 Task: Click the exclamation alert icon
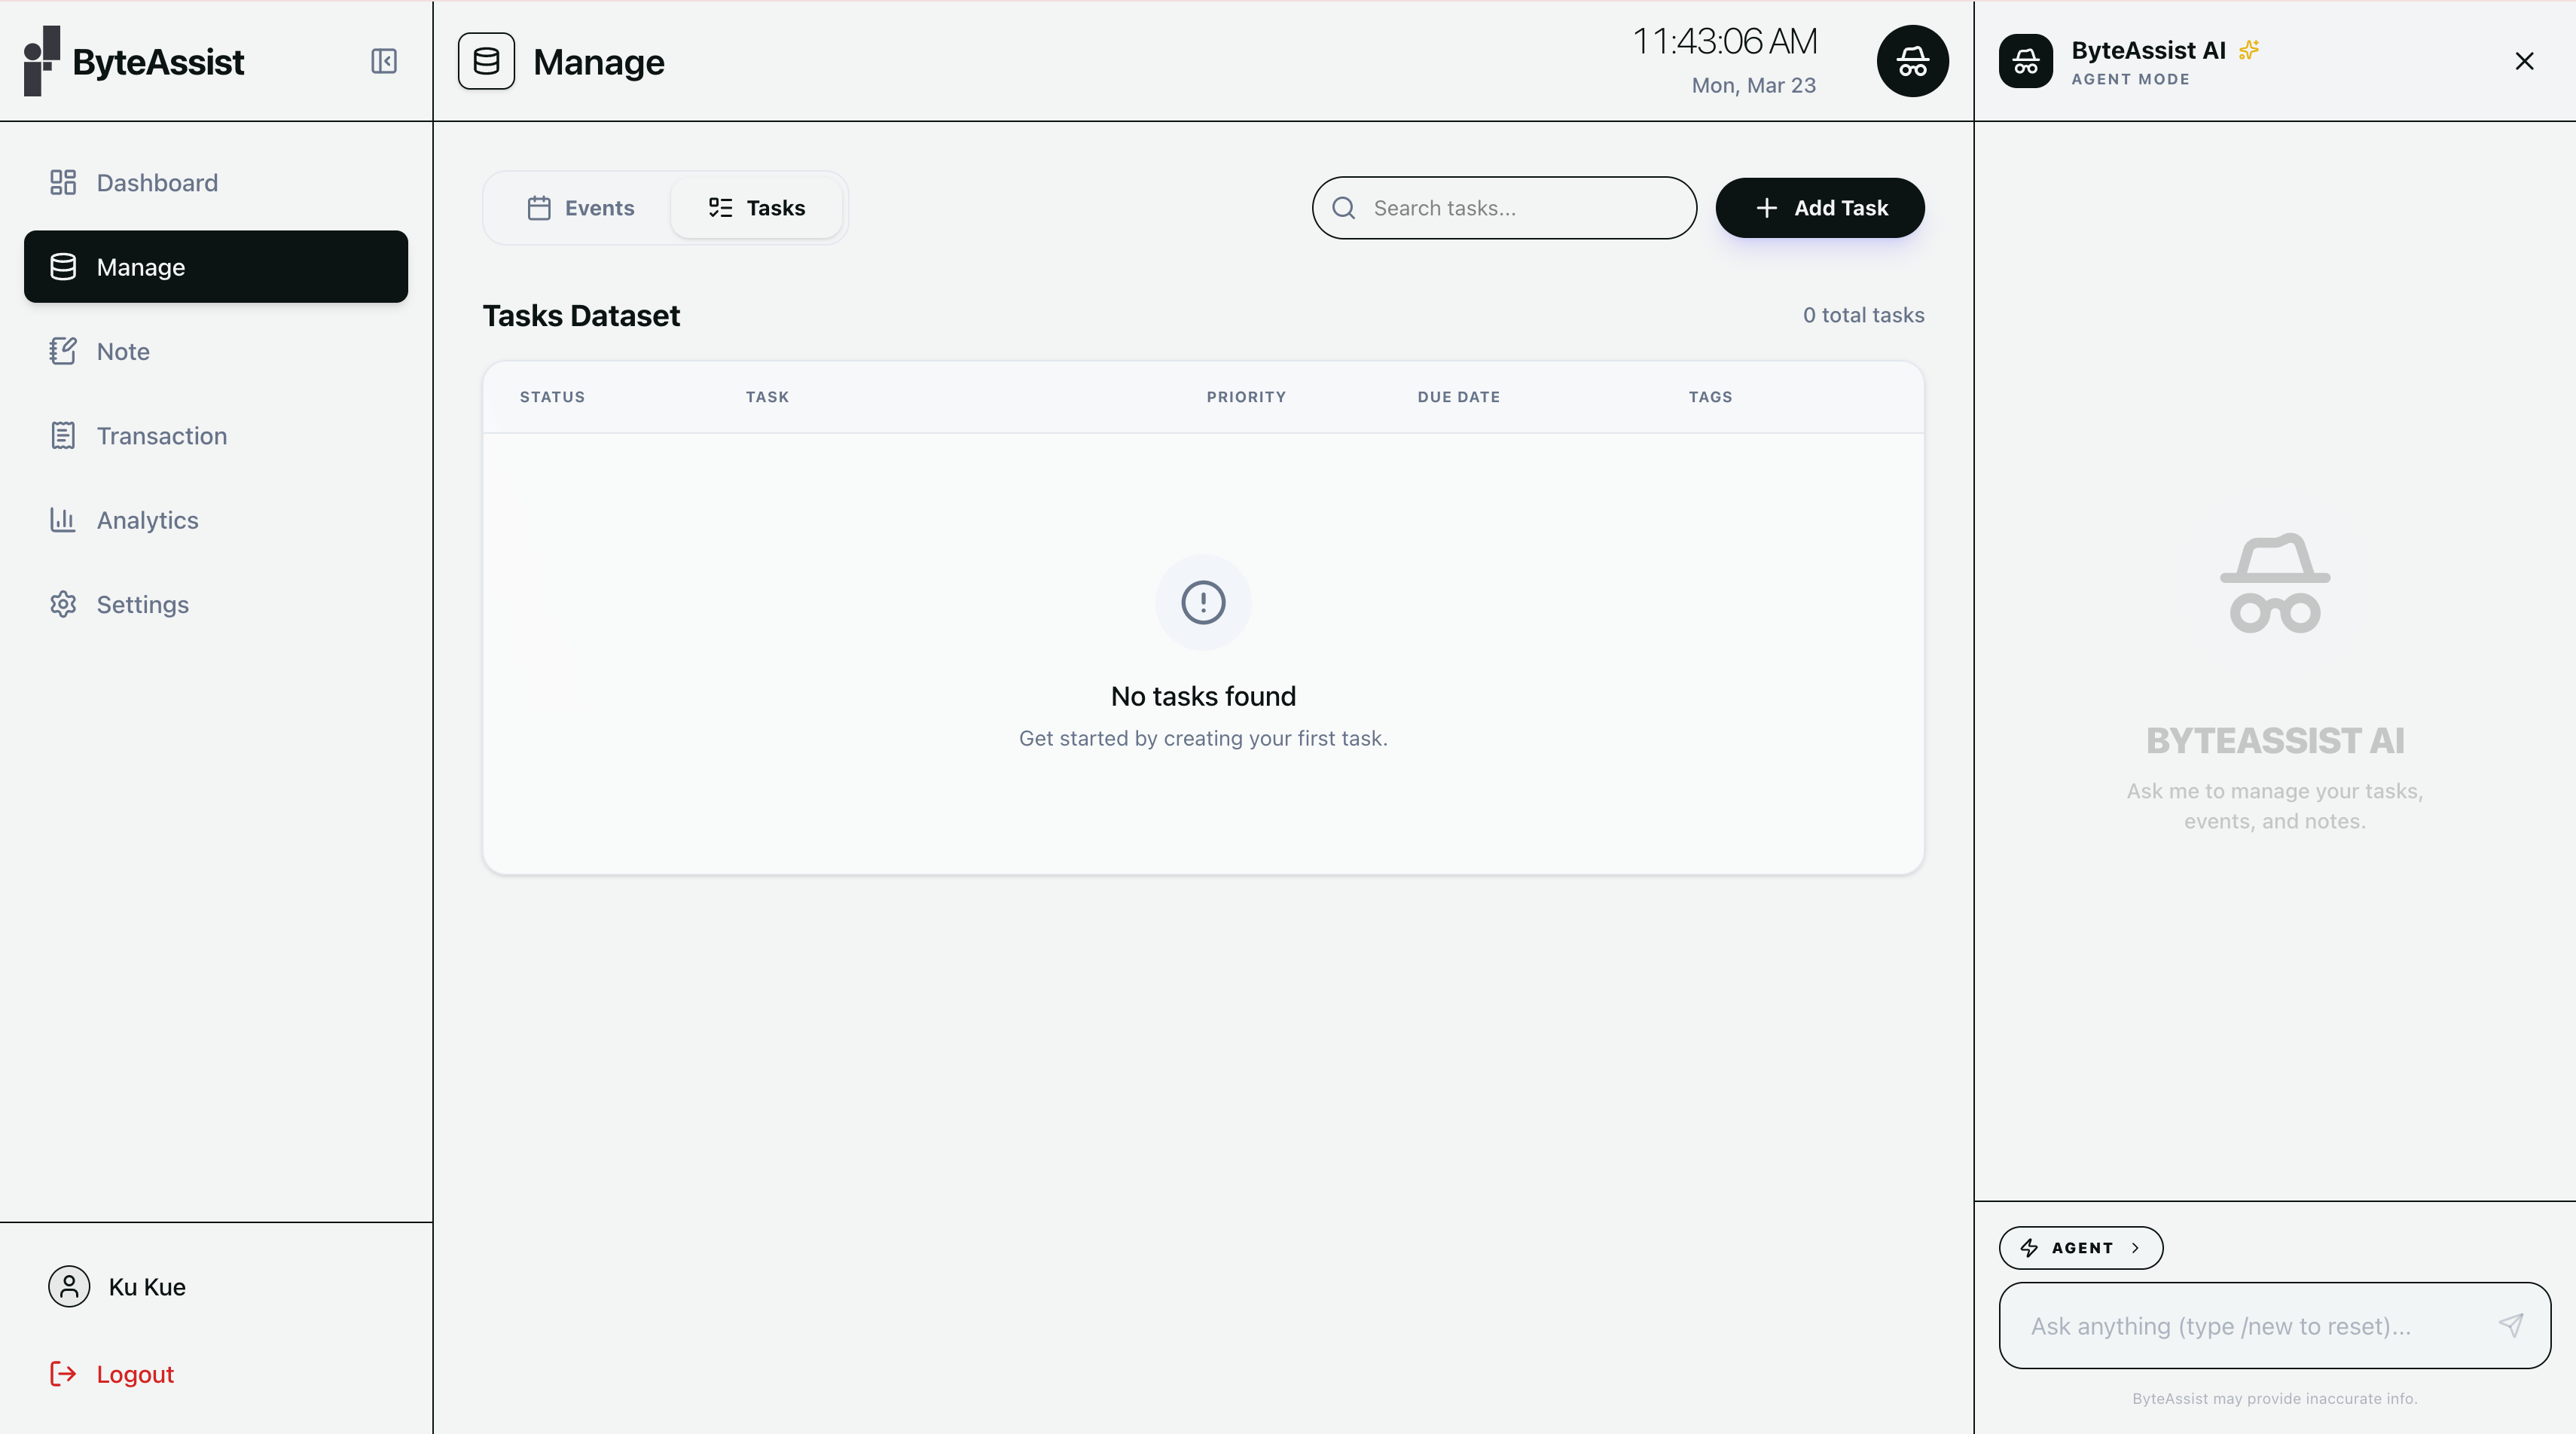click(x=1203, y=602)
